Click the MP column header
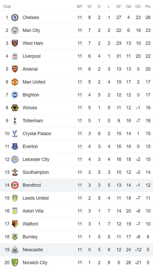This screenshot has width=153, height=272. pos(80,7)
